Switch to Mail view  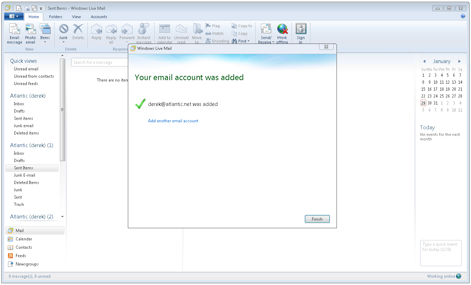pyautogui.click(x=35, y=231)
